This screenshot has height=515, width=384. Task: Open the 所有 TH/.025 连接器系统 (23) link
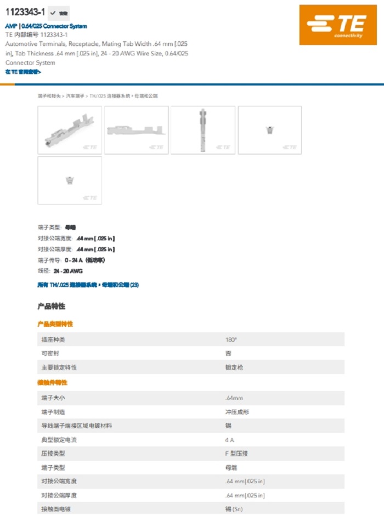pyautogui.click(x=88, y=285)
